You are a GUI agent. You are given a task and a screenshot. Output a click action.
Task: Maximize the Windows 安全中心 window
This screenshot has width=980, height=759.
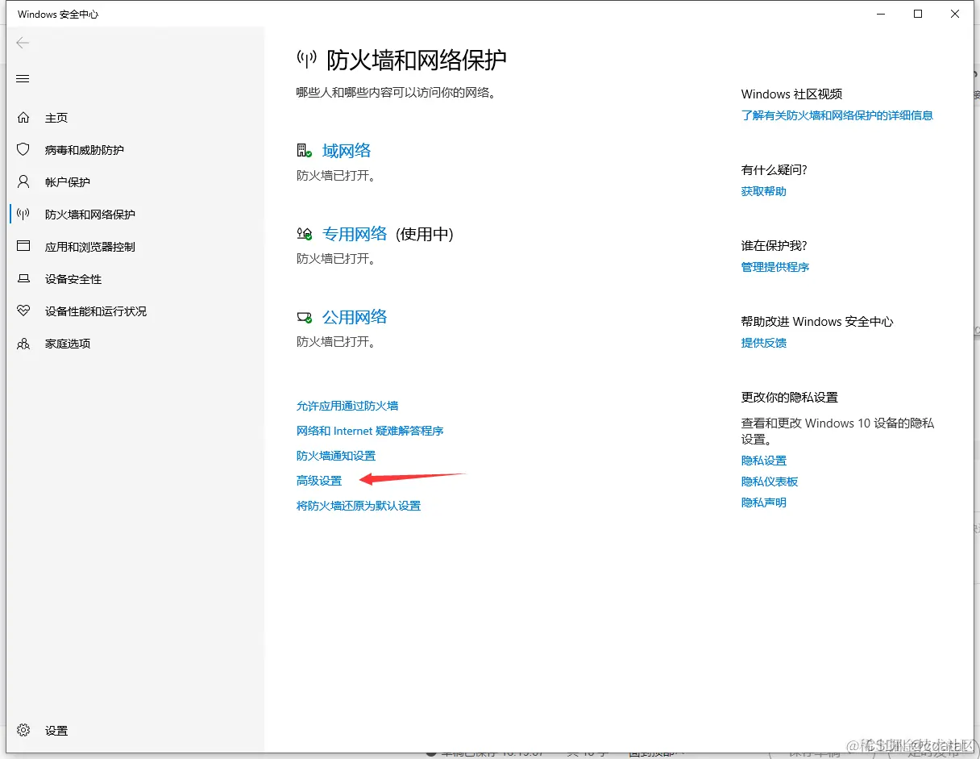(x=918, y=14)
